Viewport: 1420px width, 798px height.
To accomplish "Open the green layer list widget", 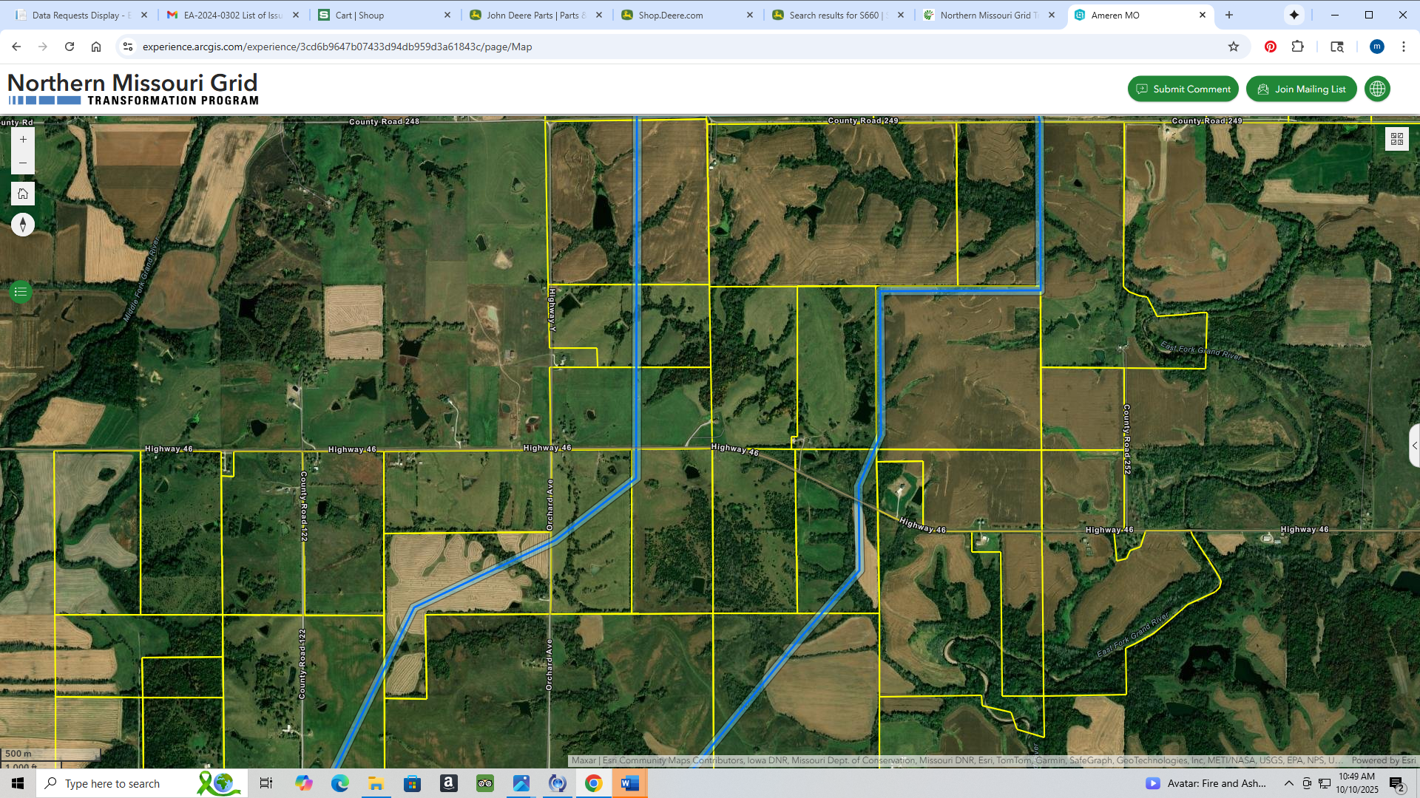I will pos(21,292).
